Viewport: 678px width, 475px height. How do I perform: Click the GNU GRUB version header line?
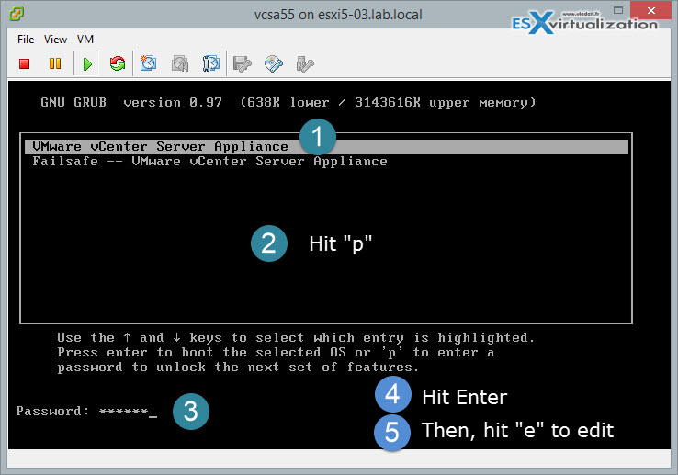pos(288,103)
